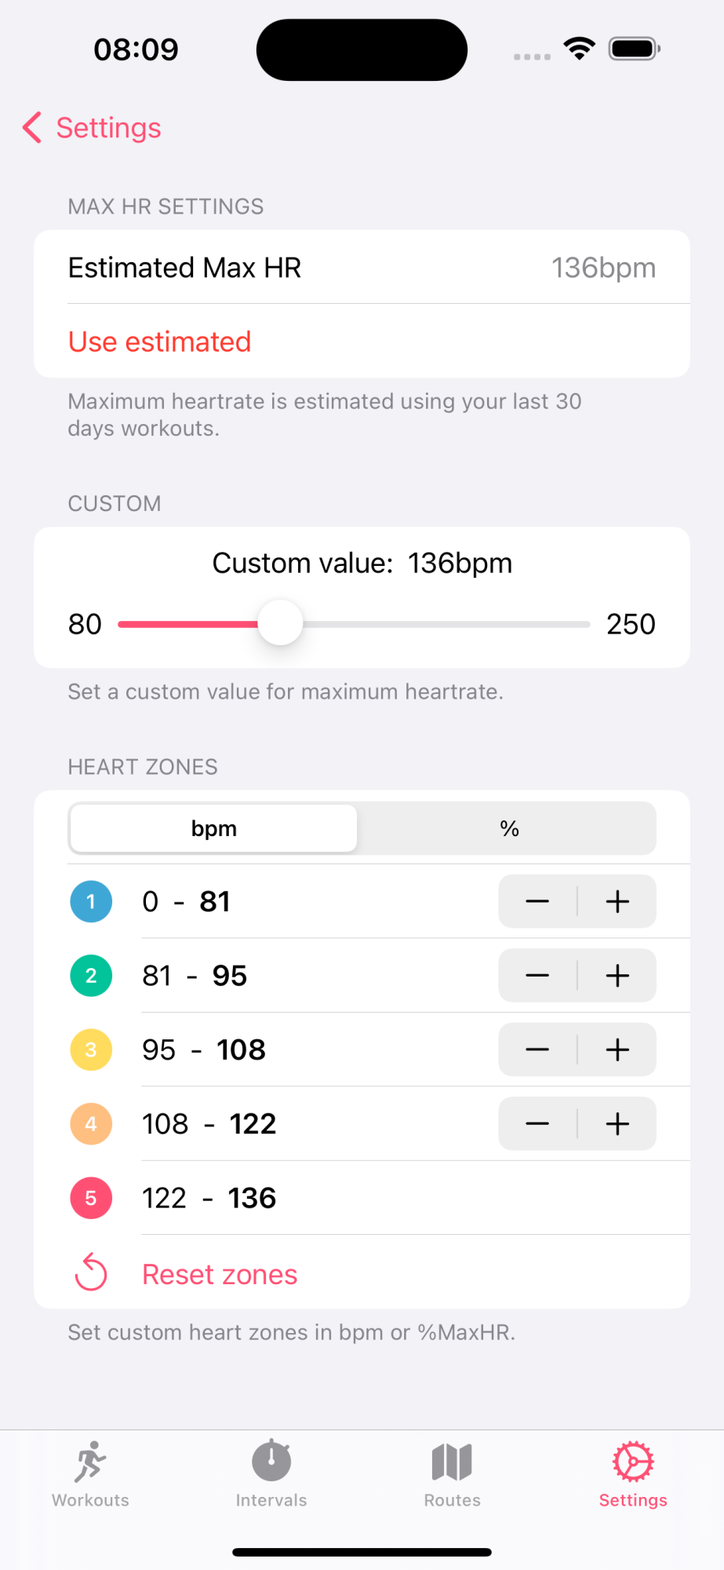Increase zone 4 upper limit

617,1124
